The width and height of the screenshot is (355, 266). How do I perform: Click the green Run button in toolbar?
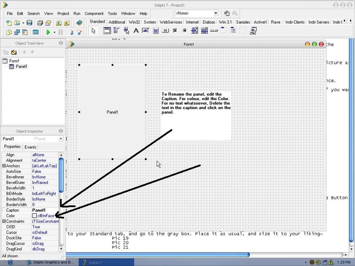point(48,32)
